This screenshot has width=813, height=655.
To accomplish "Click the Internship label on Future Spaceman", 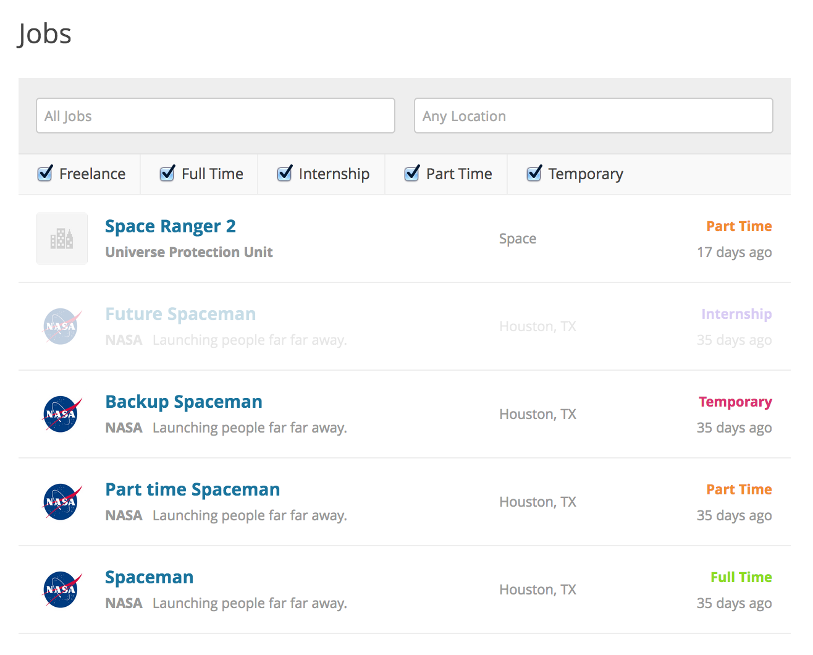I will point(736,314).
